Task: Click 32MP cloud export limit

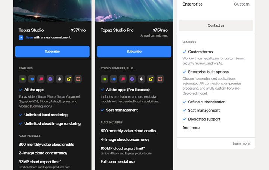Action: (40, 162)
